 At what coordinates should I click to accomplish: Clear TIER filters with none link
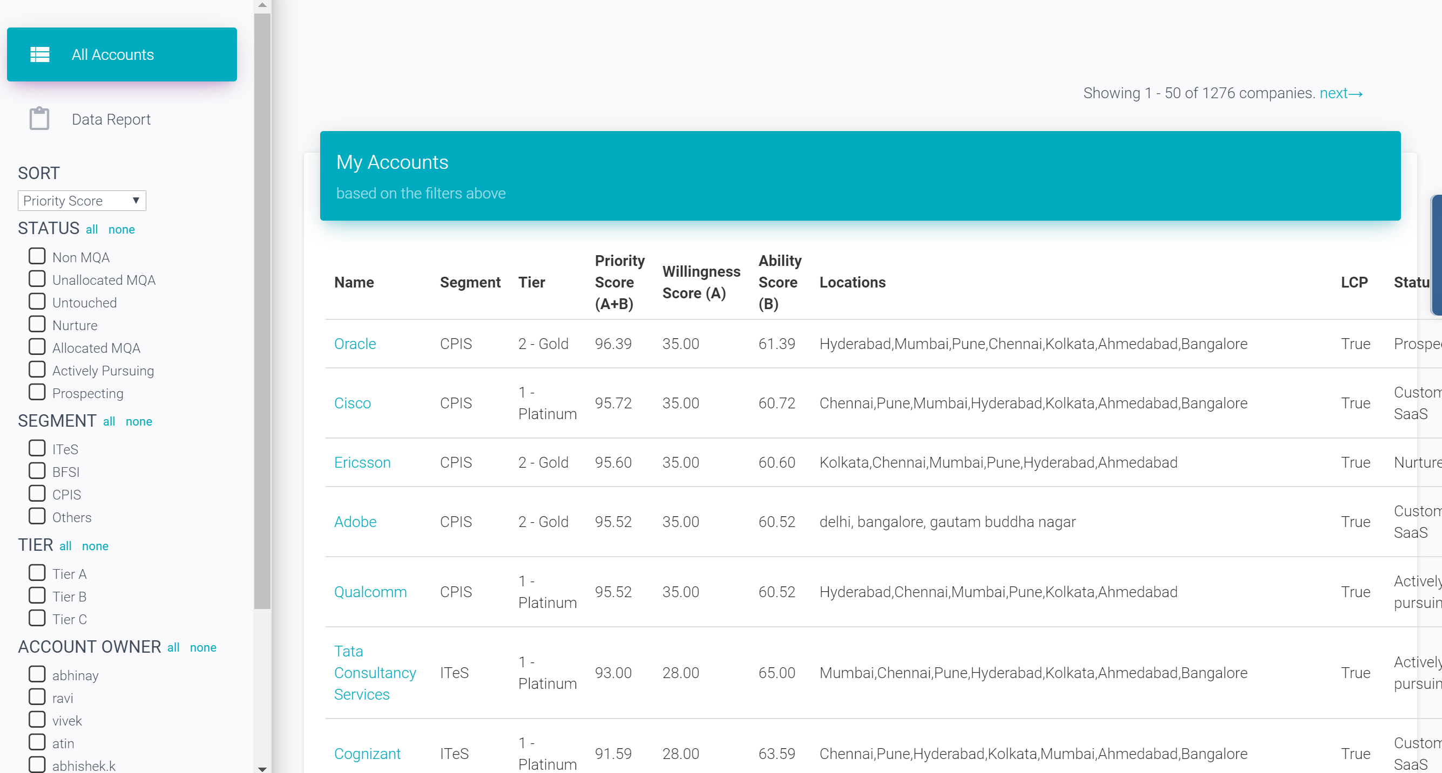[95, 546]
